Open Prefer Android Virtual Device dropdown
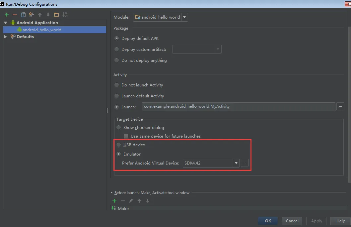Screen dimensions: 351x227 point(236,163)
